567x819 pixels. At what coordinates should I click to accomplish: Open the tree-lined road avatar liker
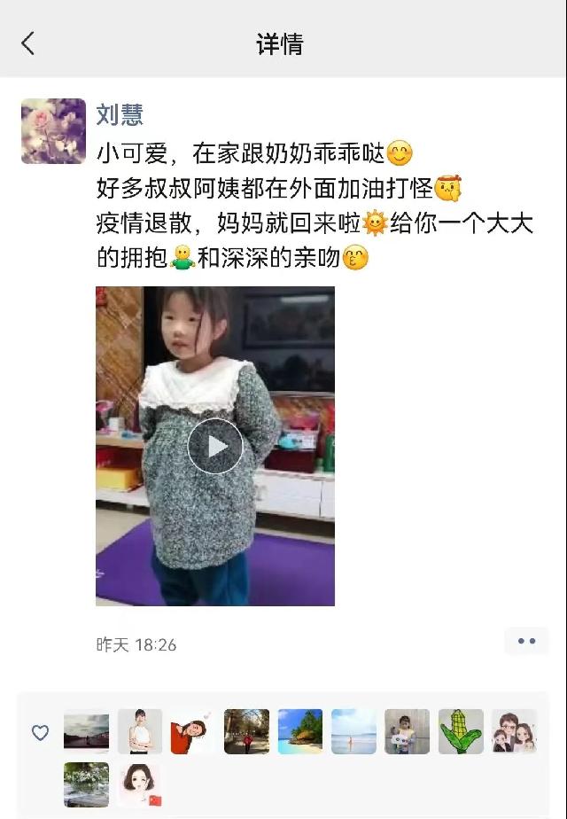tap(246, 731)
